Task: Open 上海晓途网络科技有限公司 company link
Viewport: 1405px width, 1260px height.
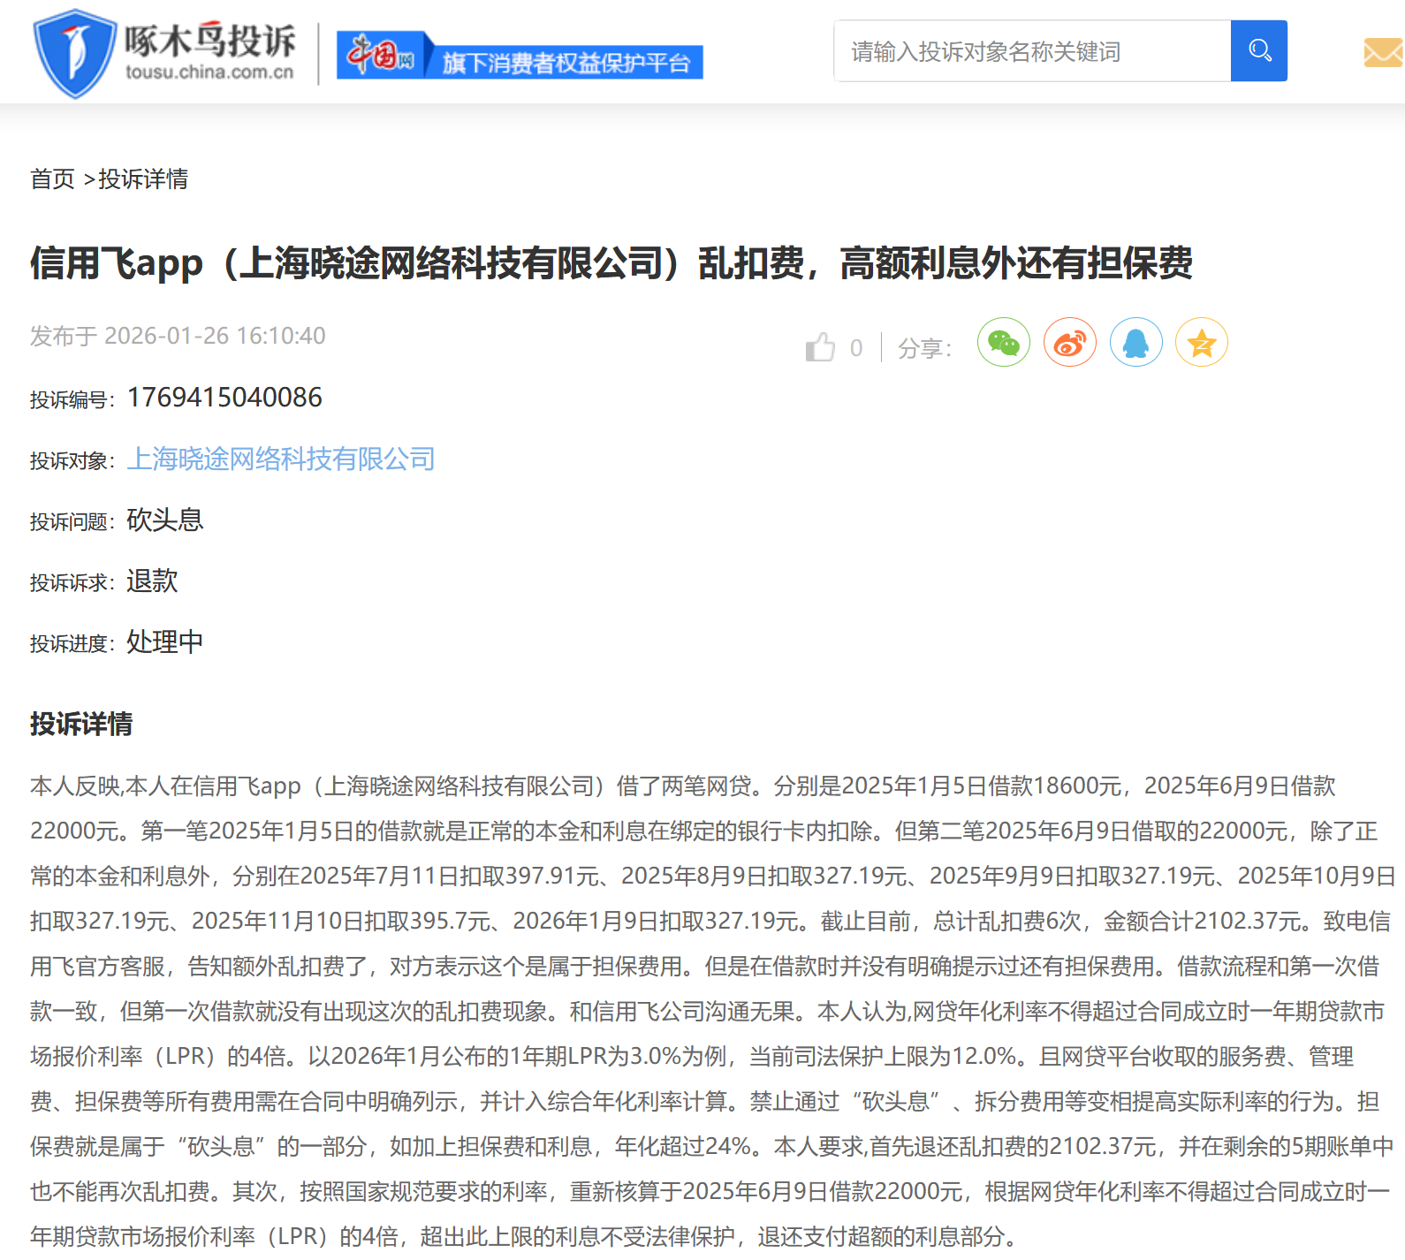Action: coord(281,459)
